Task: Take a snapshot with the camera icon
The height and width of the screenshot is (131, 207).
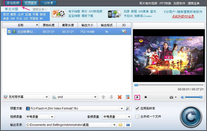Action: [x=171, y=97]
